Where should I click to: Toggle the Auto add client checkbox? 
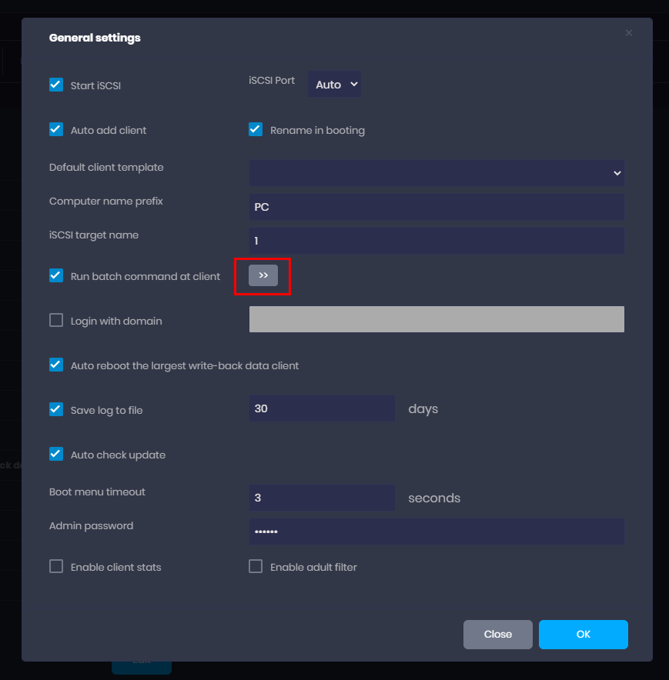(56, 130)
